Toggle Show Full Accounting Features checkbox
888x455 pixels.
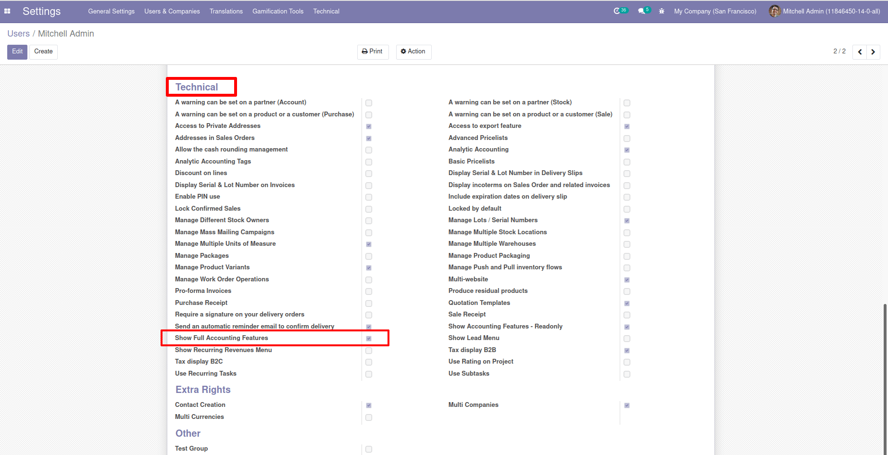(x=369, y=339)
